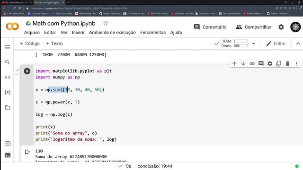Switch to the first browser tab

point(17,2)
